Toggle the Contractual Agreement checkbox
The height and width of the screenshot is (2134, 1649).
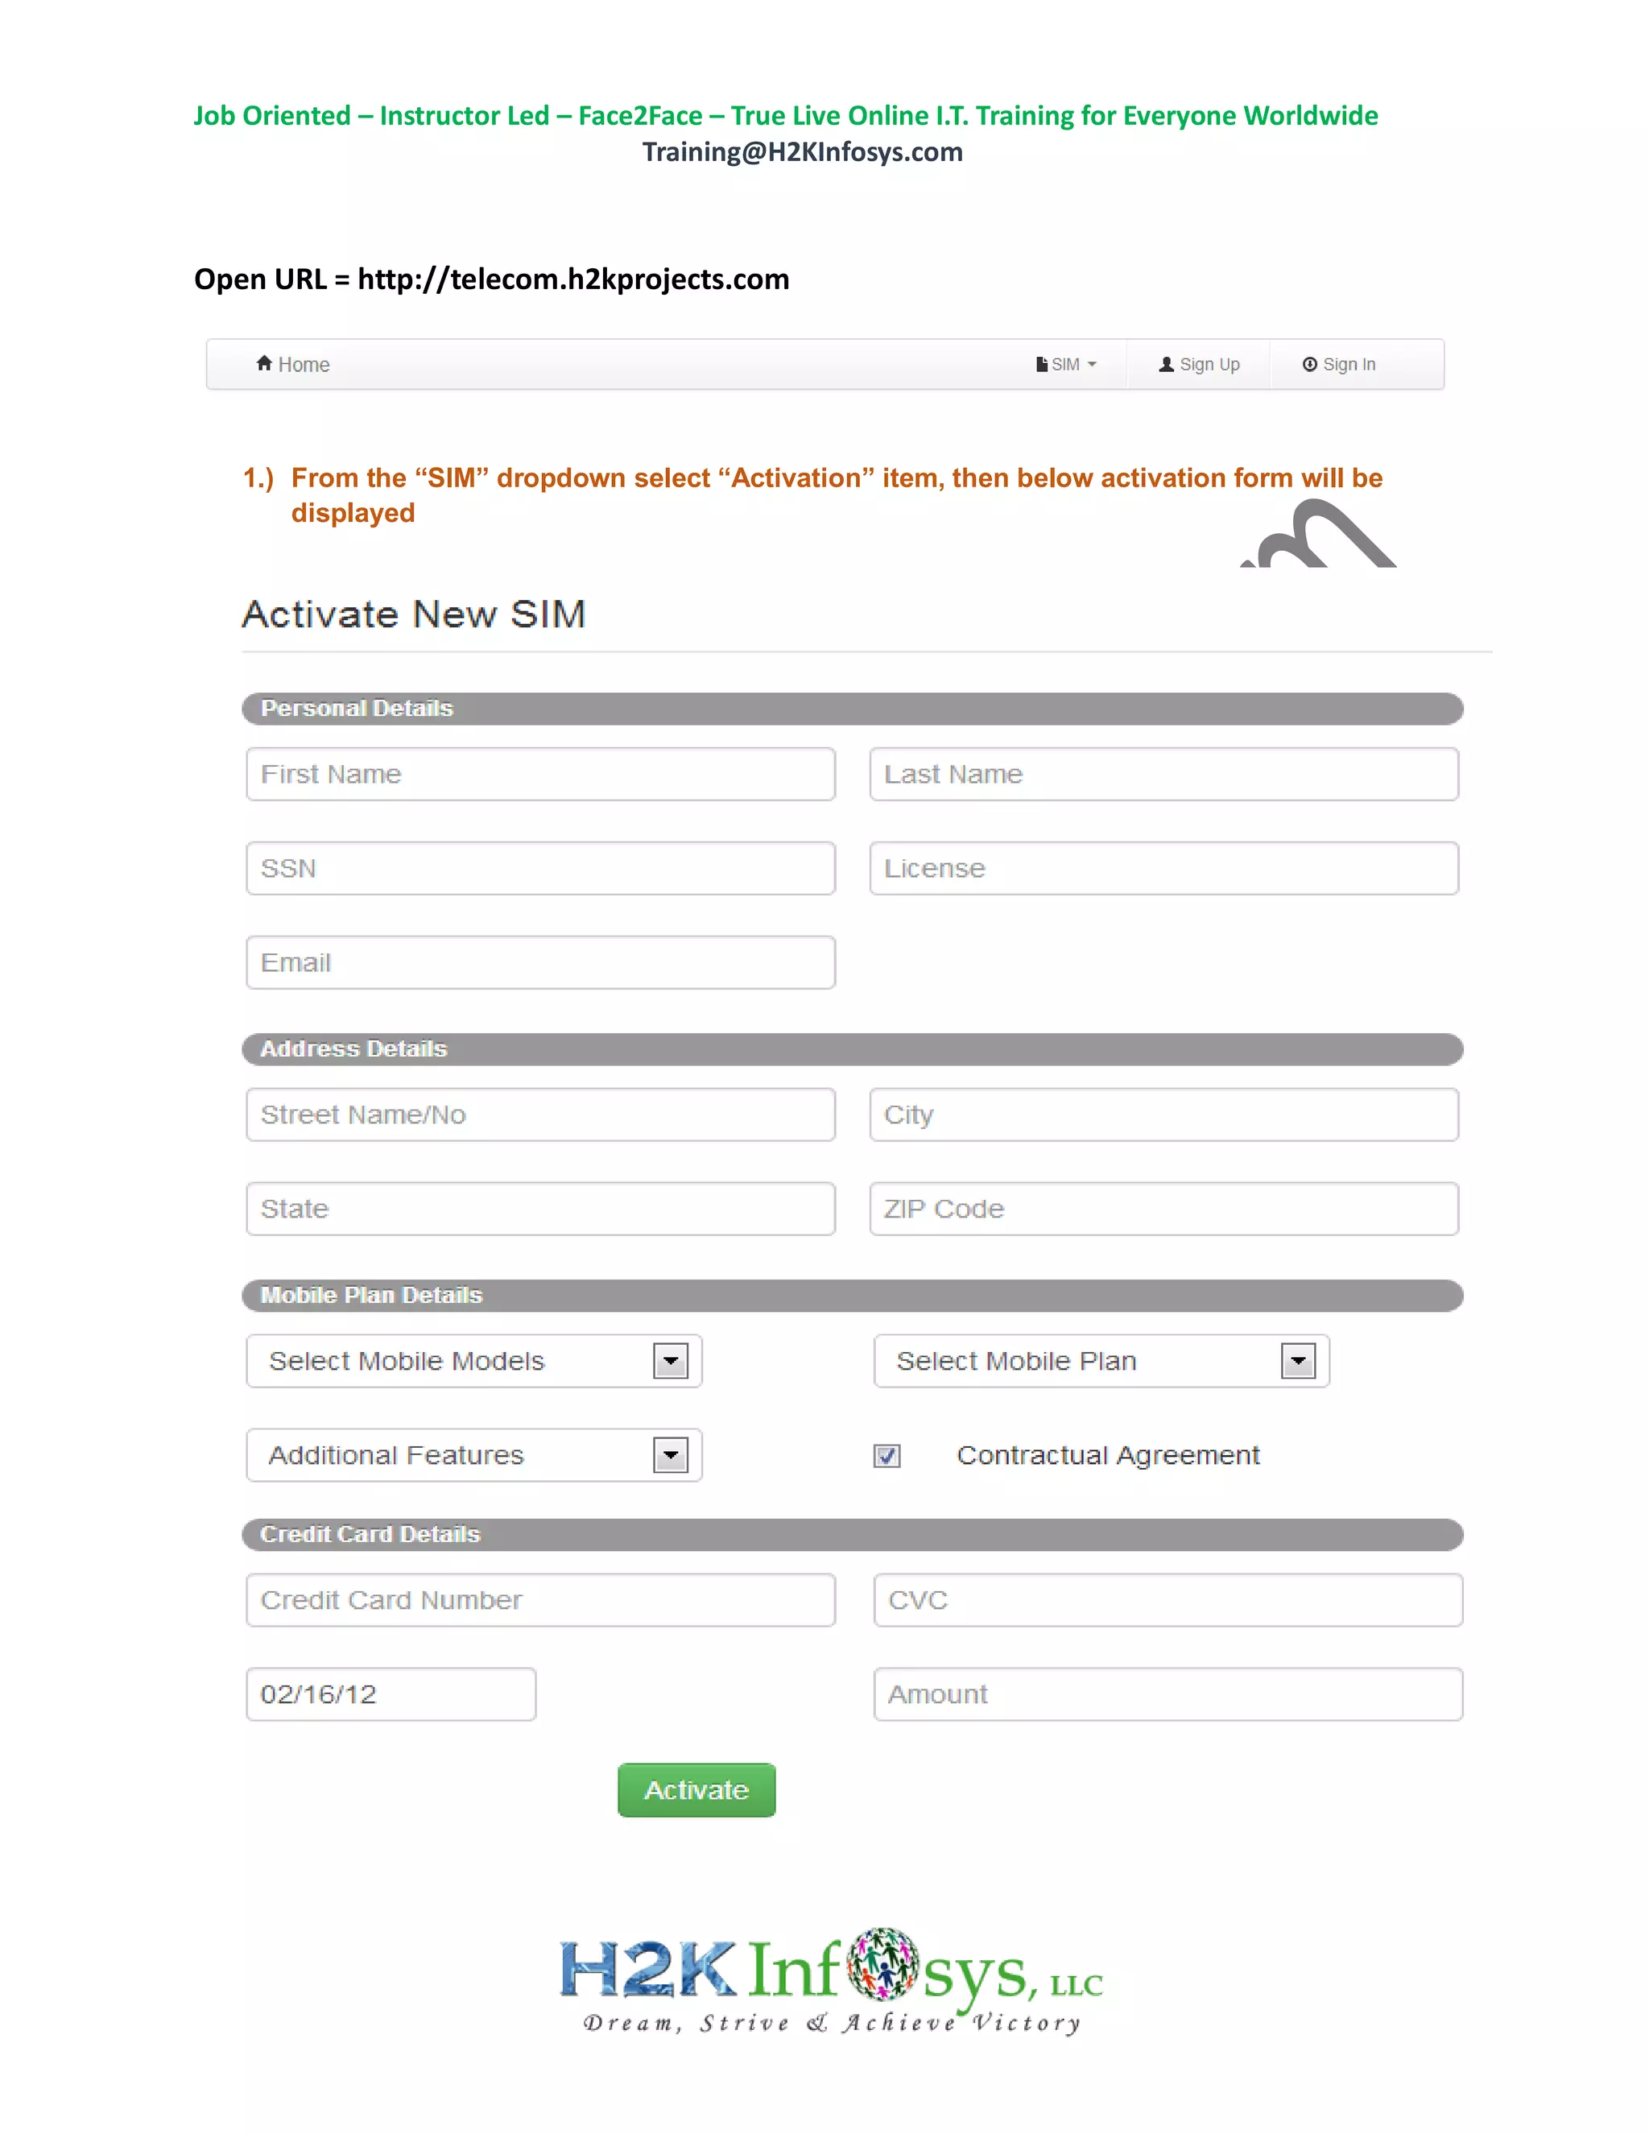[x=887, y=1456]
